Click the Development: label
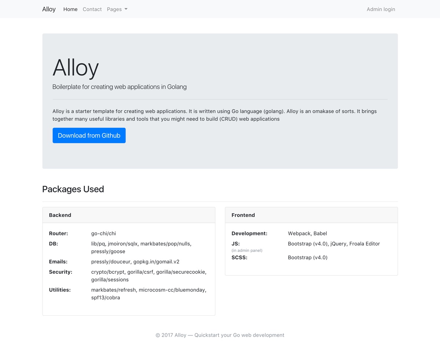The image size is (440, 344). [x=249, y=233]
